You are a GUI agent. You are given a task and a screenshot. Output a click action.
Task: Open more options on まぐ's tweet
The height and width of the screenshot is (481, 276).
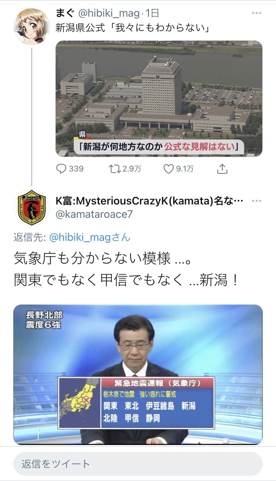pos(256,13)
